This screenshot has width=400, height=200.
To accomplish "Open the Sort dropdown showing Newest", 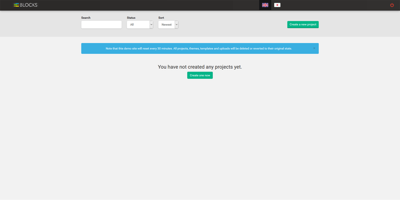I will pos(169,25).
